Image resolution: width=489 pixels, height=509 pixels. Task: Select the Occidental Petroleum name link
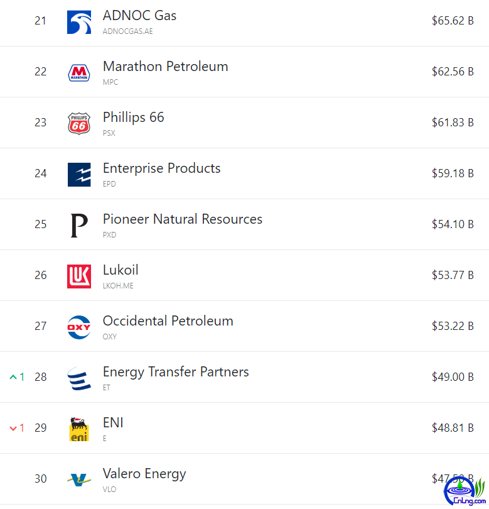coord(168,321)
